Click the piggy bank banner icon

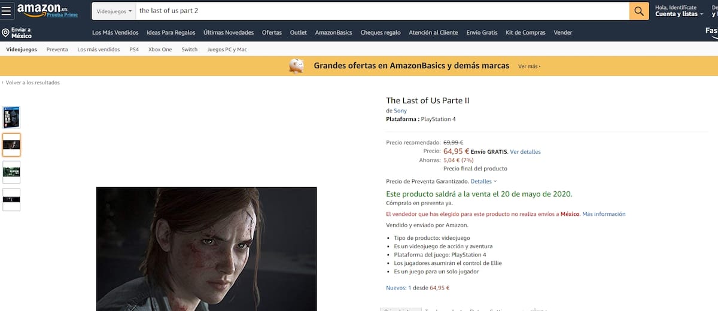[296, 66]
